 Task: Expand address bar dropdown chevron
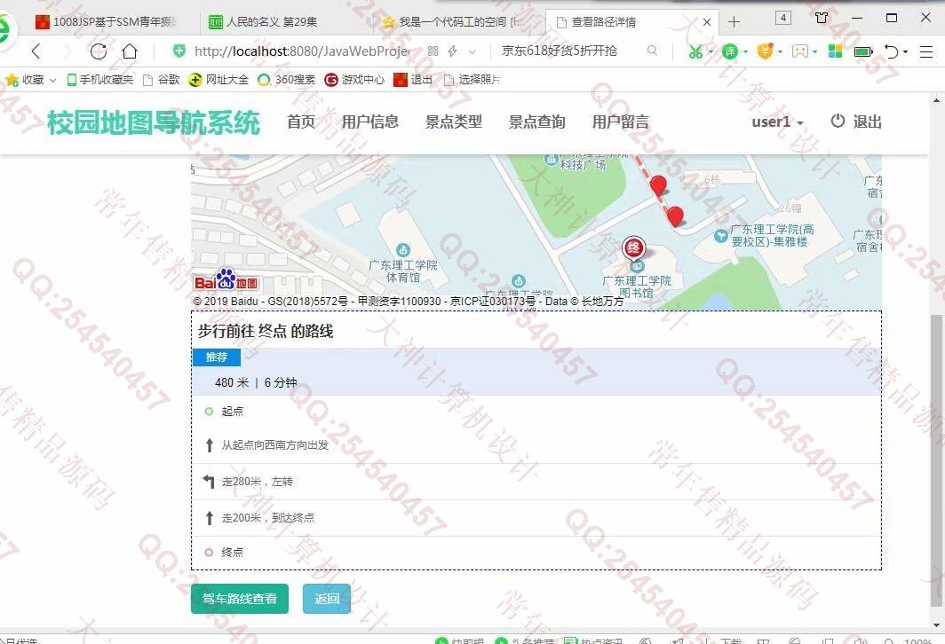point(472,52)
